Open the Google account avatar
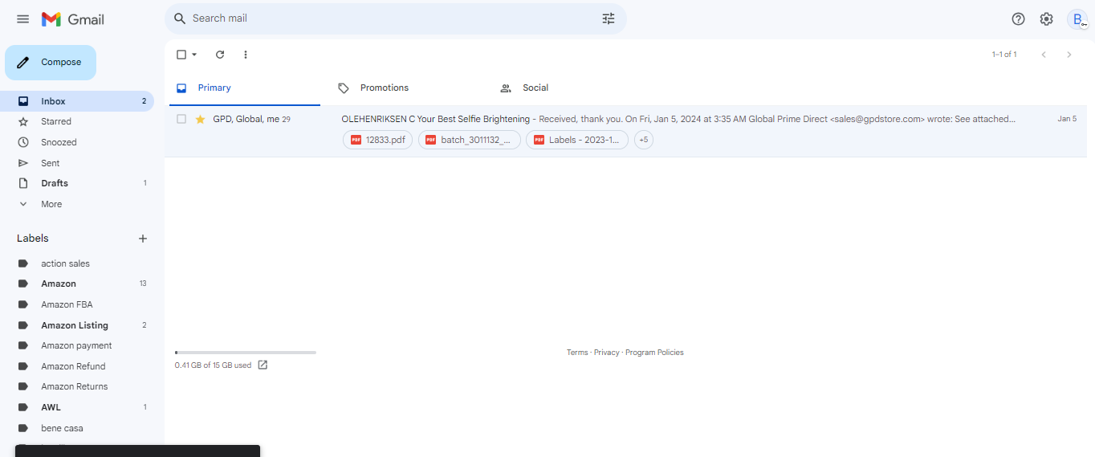 (1077, 19)
